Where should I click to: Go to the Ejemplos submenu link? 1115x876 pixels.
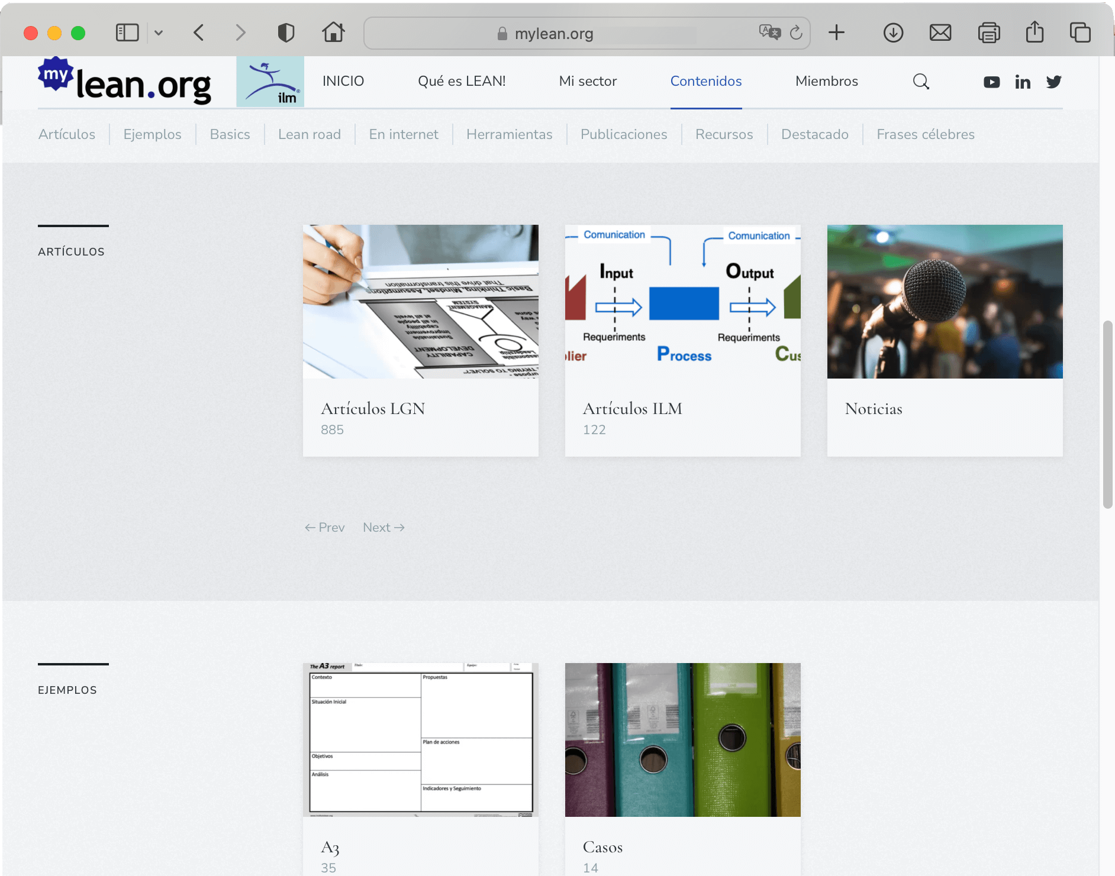coord(152,134)
